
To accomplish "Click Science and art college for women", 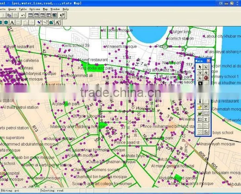I will (x=102, y=184).
